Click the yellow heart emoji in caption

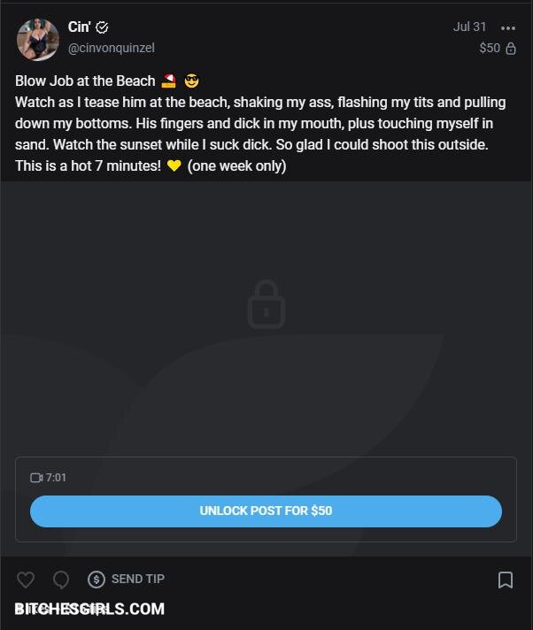click(x=174, y=166)
